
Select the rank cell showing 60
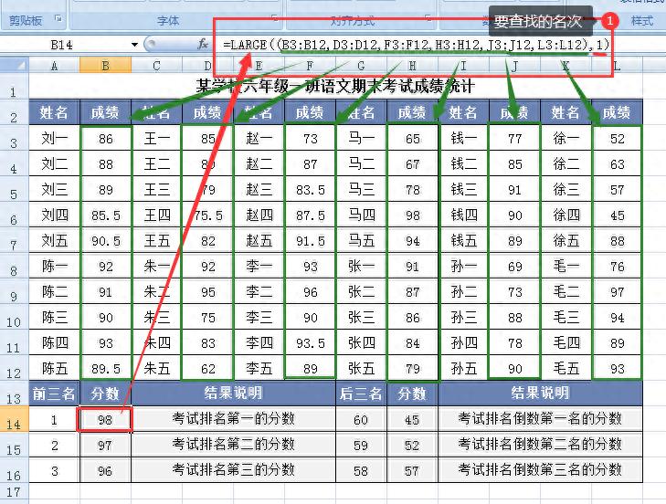361,419
